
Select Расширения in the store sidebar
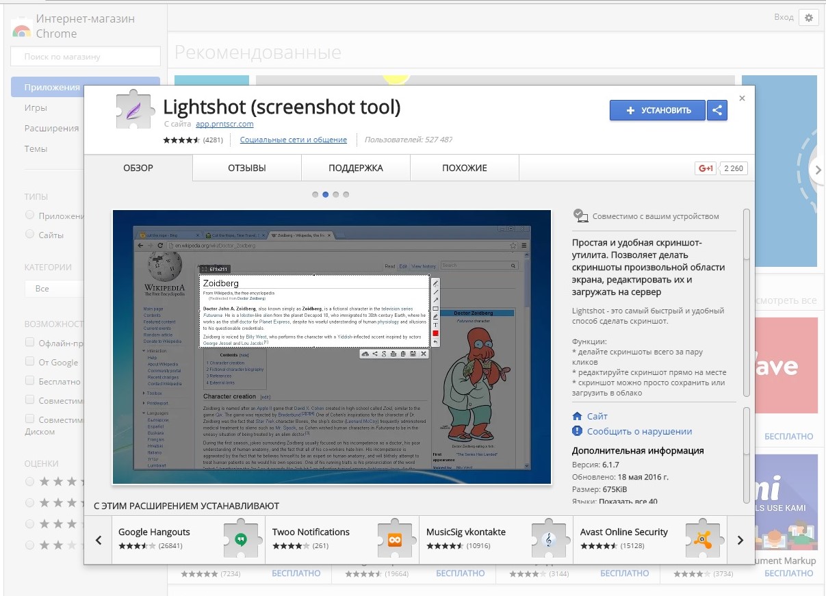[51, 128]
